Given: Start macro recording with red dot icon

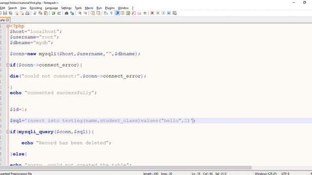Looking at the screenshot, I should 152,13.
